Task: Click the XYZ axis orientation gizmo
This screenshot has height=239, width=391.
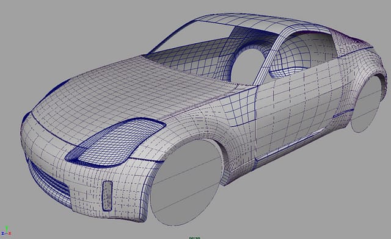Action: (5, 231)
